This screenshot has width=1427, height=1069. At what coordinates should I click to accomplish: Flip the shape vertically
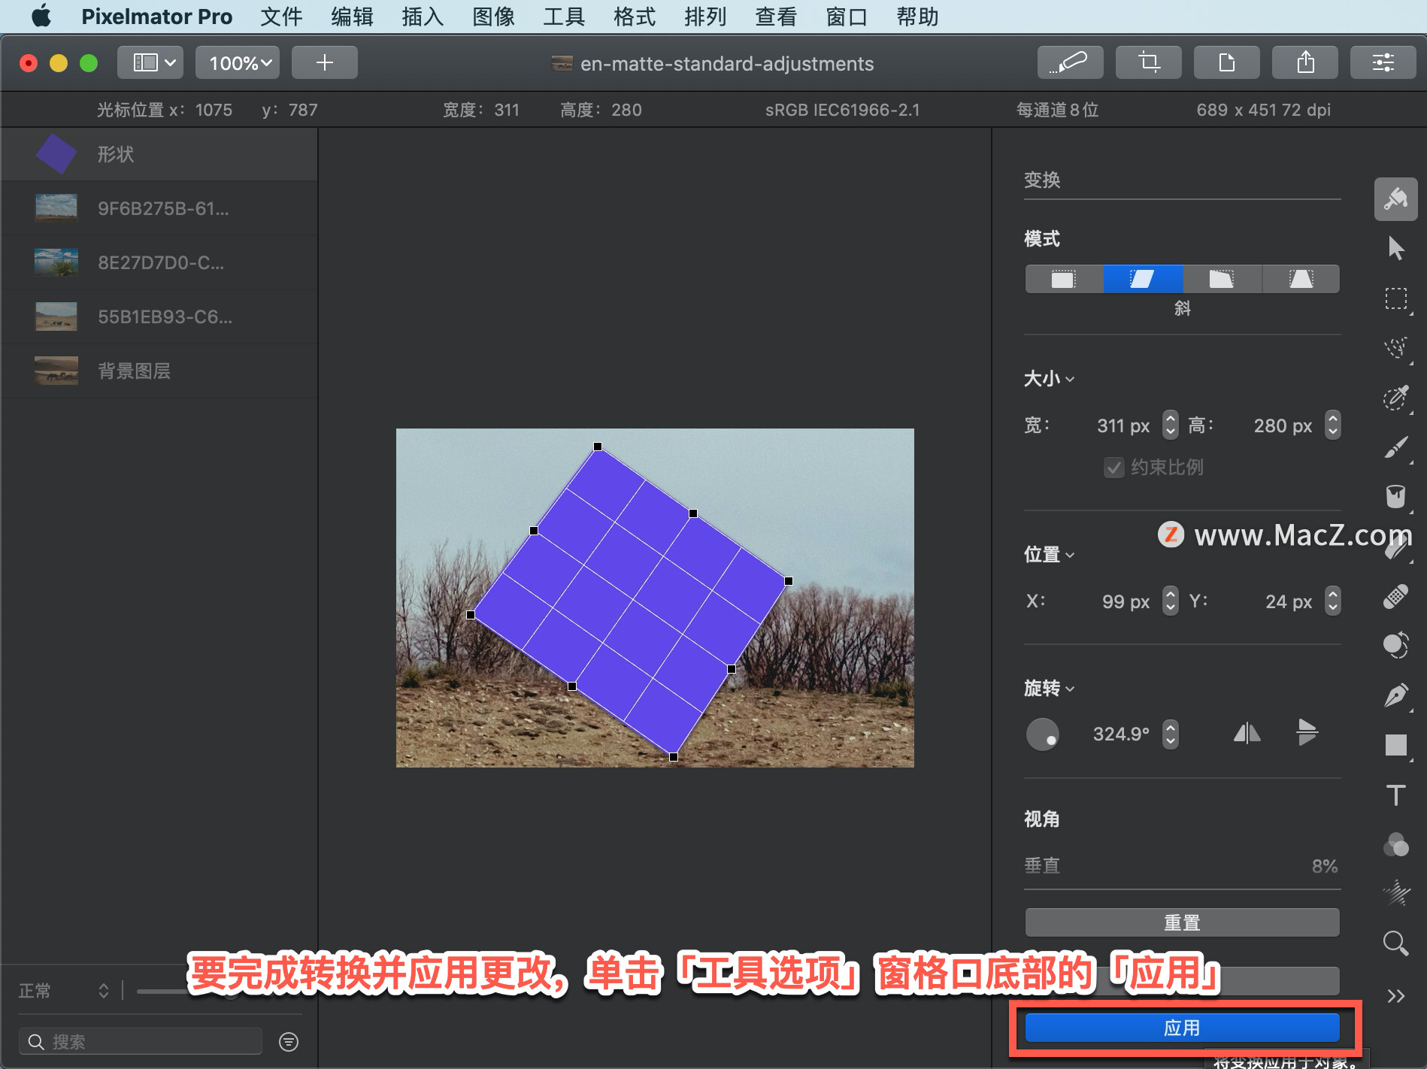point(1307,732)
